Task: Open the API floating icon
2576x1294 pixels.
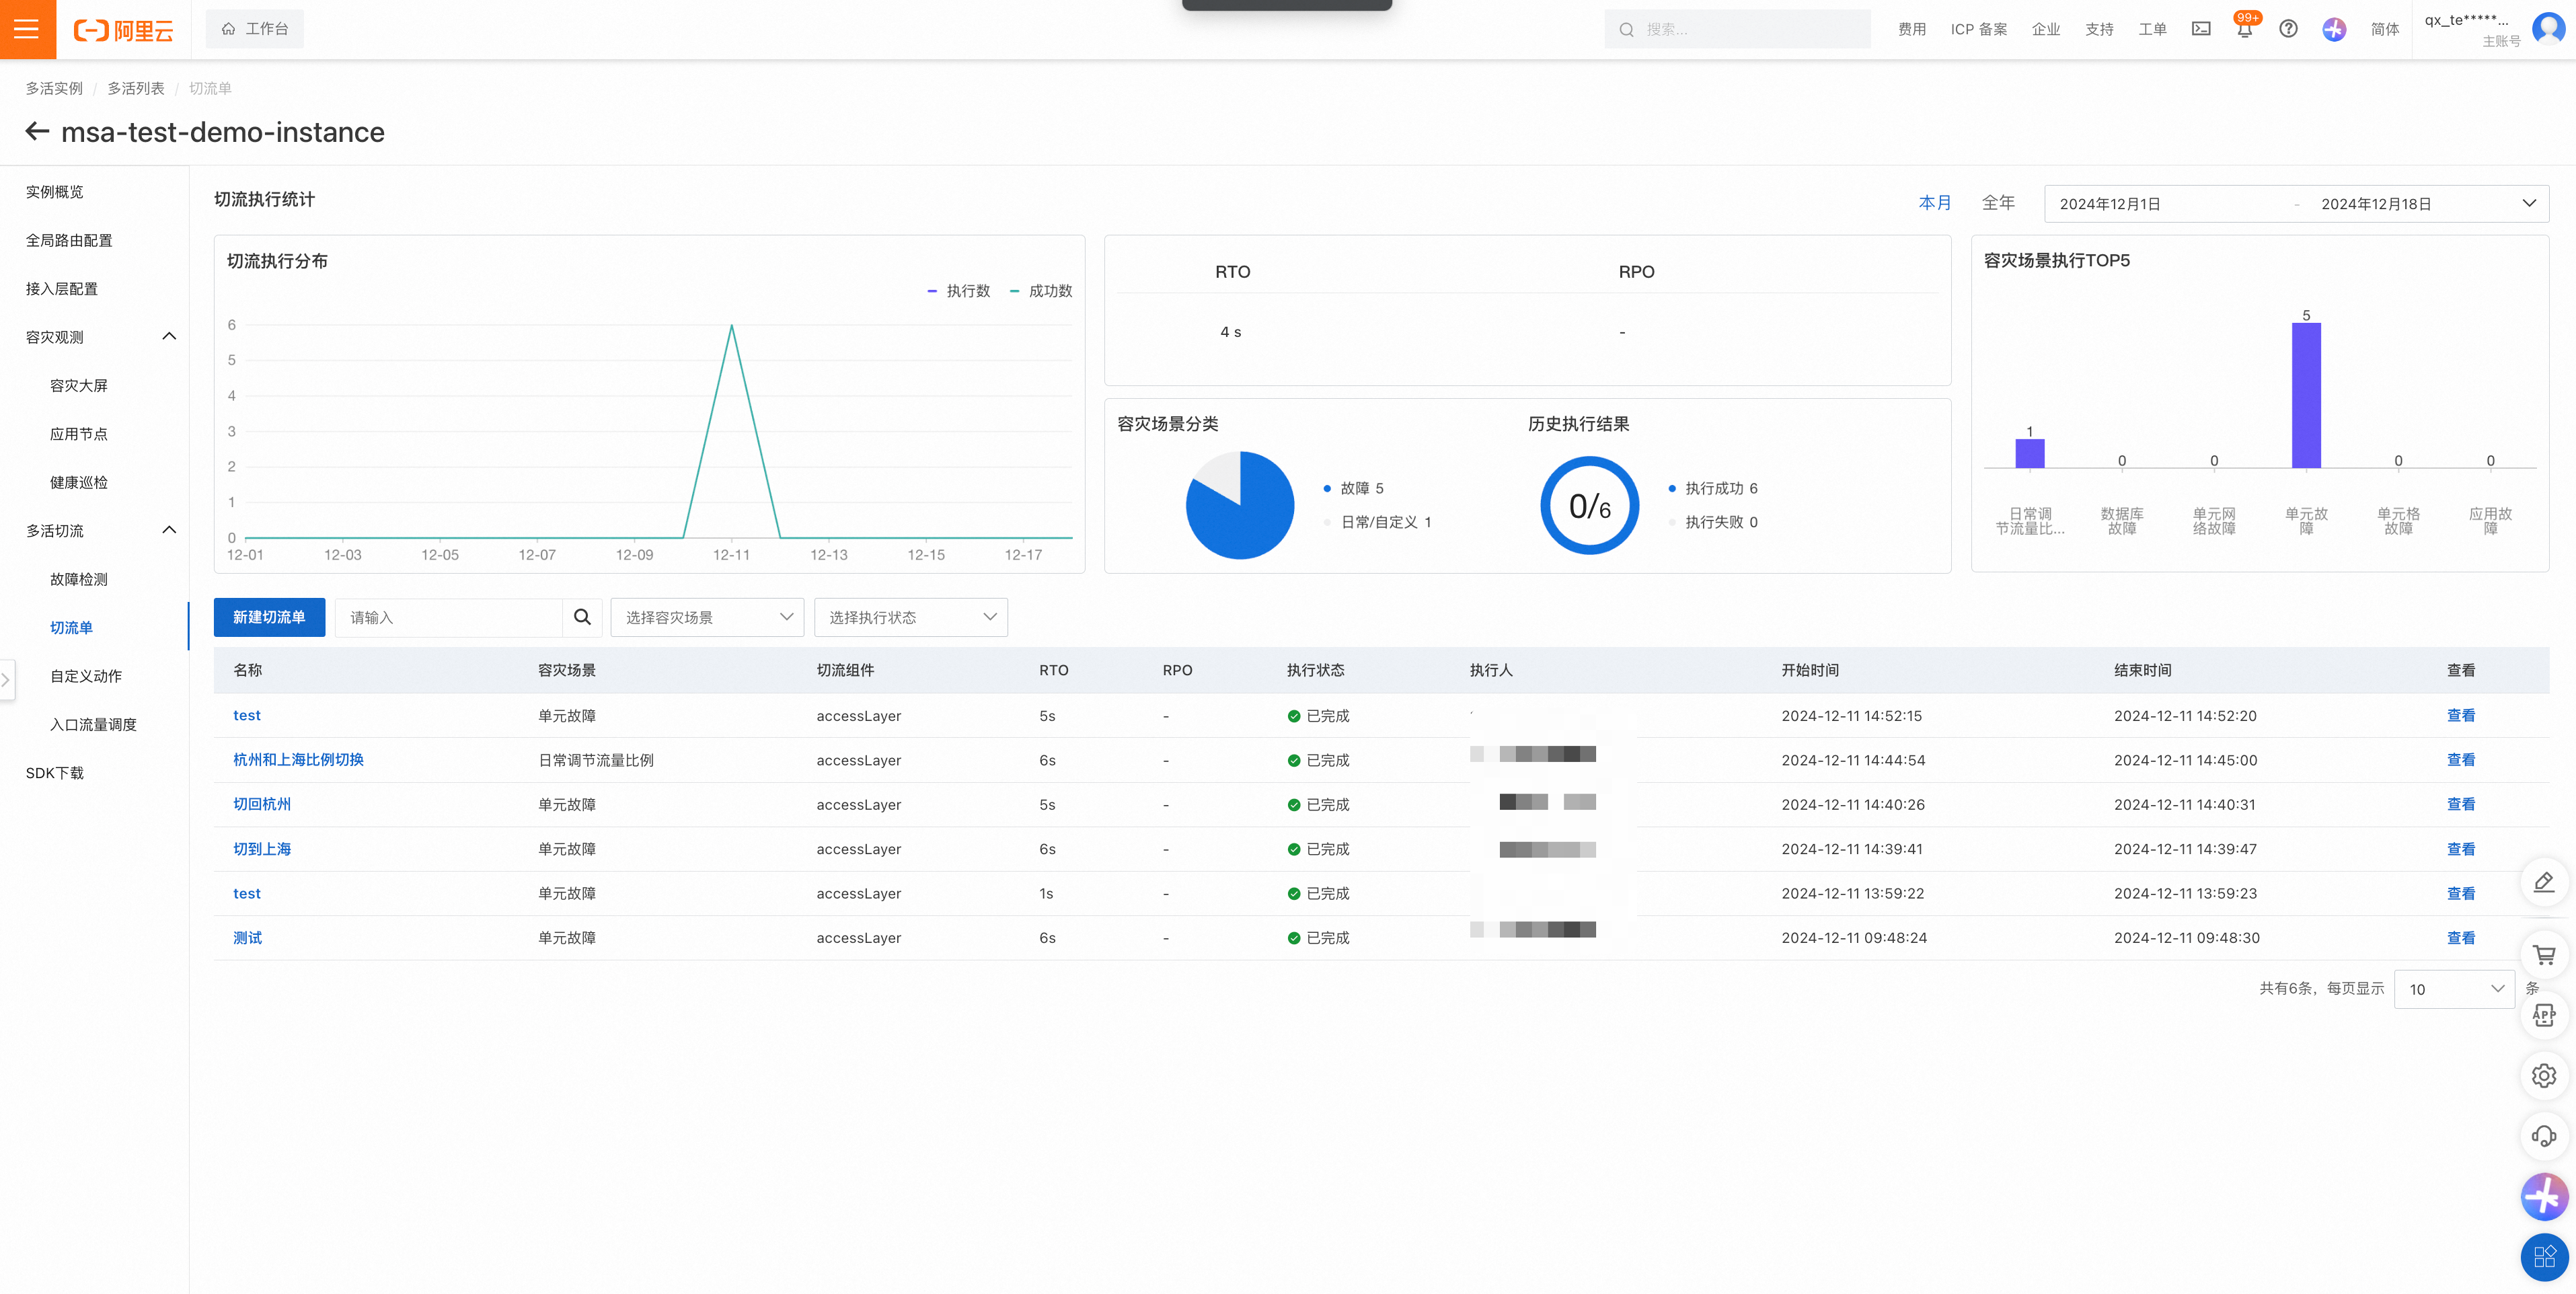Action: (2544, 1015)
